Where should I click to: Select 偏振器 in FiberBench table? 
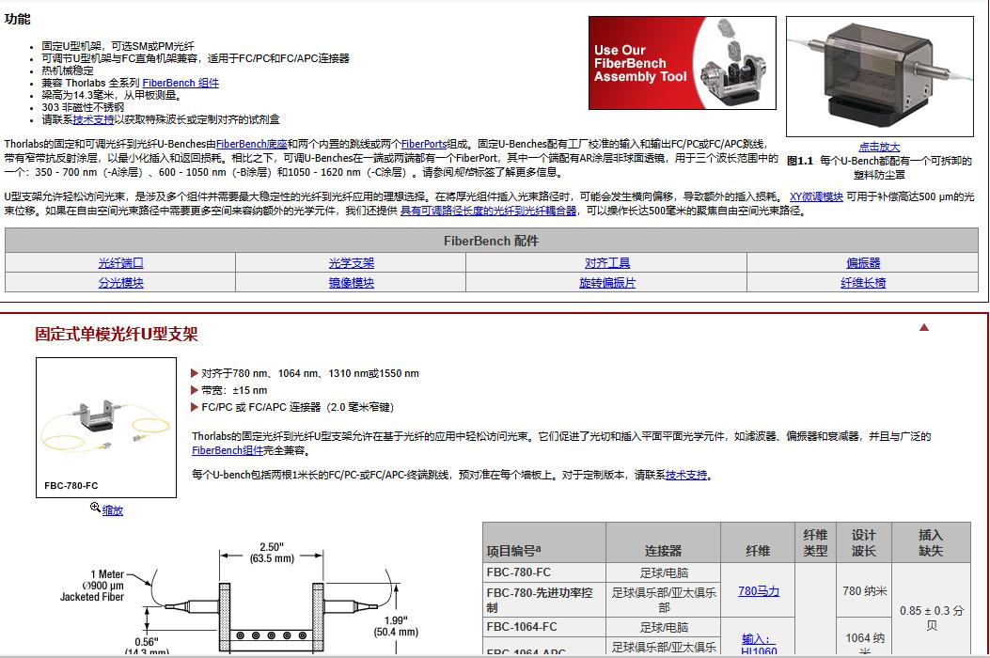863,262
